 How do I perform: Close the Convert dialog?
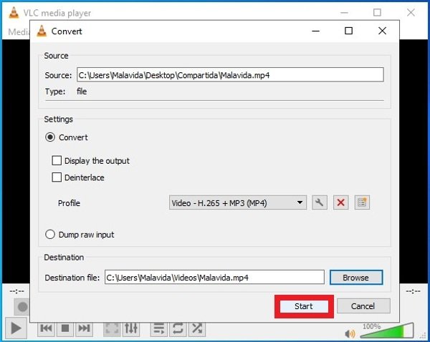click(382, 31)
